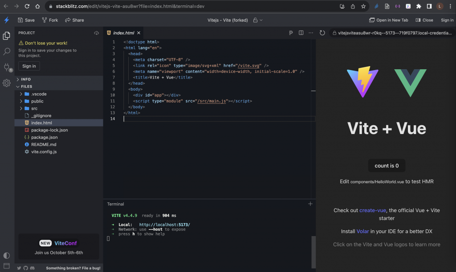
Task: Toggle bottom panel layout icon
Action: [x=6, y=266]
